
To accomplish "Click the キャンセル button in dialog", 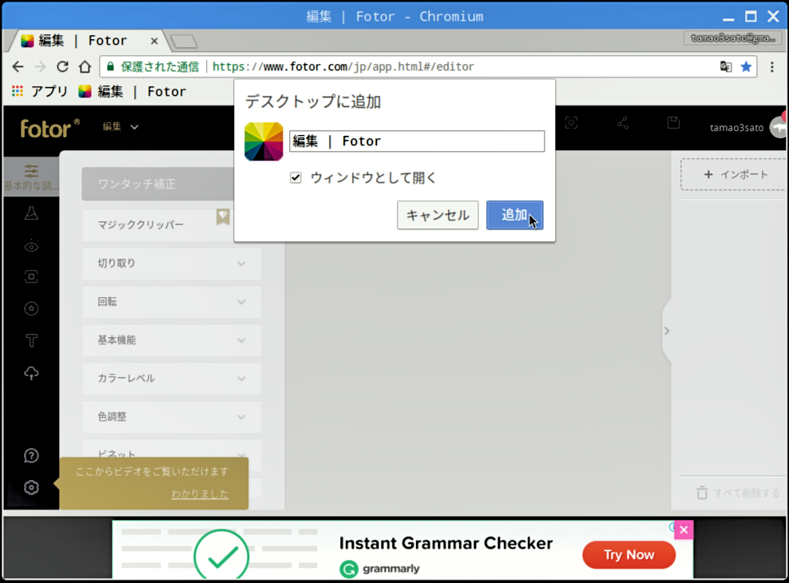I will point(438,215).
